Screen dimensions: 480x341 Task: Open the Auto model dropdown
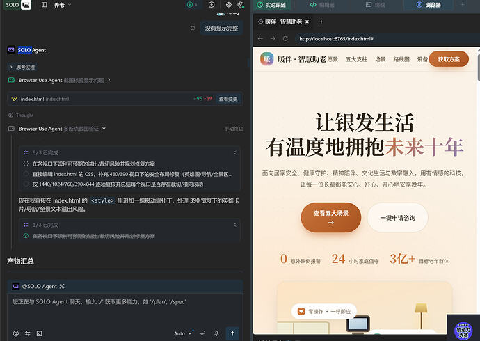pyautogui.click(x=183, y=333)
